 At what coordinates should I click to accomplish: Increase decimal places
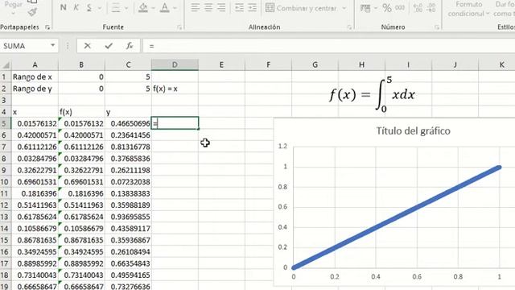[418, 8]
